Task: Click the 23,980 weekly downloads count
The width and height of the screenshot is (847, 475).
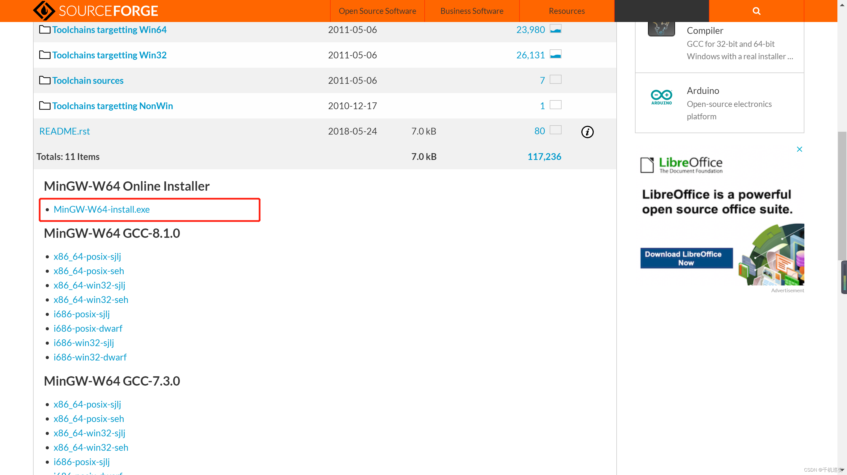Action: (x=530, y=30)
